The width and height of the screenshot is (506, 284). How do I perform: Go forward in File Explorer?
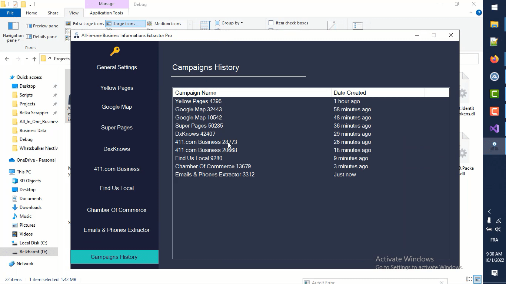18,59
